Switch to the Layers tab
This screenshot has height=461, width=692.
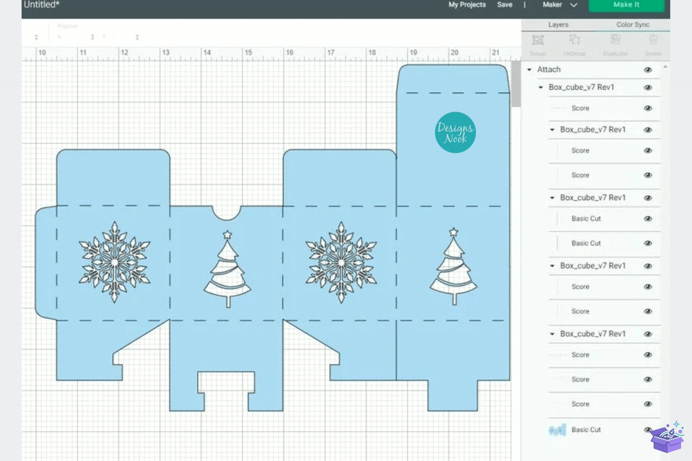(558, 25)
